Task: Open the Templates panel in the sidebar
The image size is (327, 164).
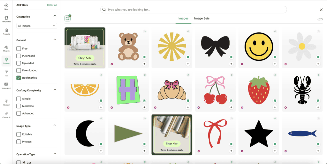Action: tap(6, 18)
